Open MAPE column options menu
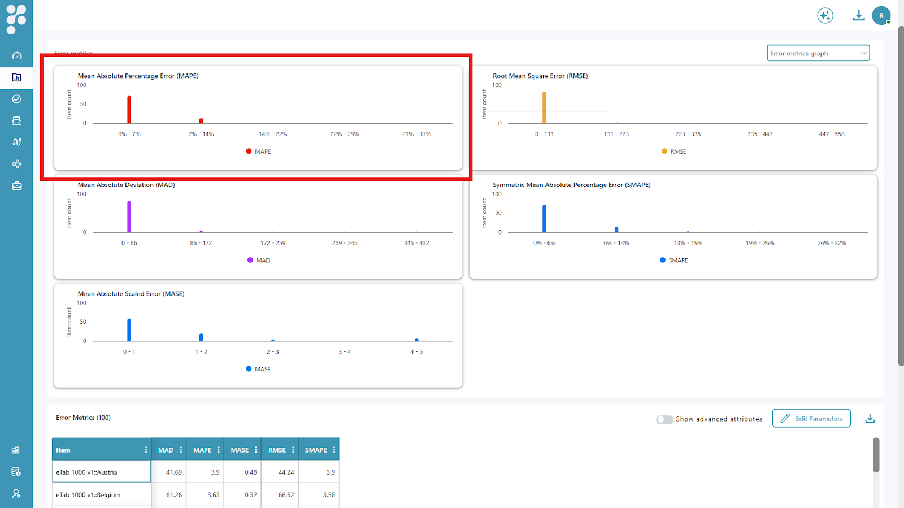Viewport: 904px width, 508px height. [x=219, y=450]
